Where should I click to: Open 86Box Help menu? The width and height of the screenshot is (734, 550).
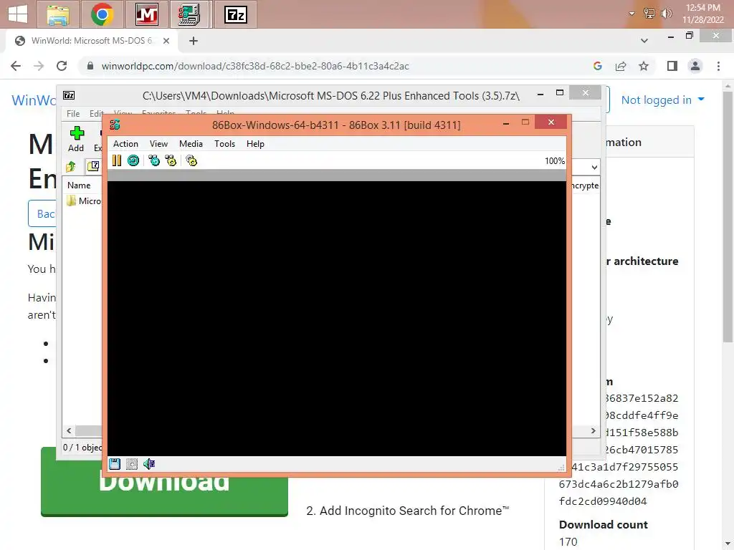[256, 144]
